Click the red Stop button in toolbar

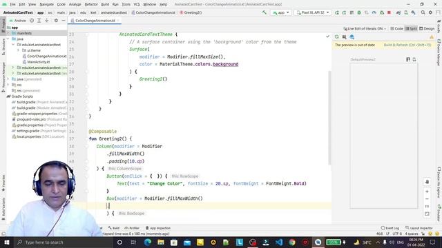coord(390,12)
